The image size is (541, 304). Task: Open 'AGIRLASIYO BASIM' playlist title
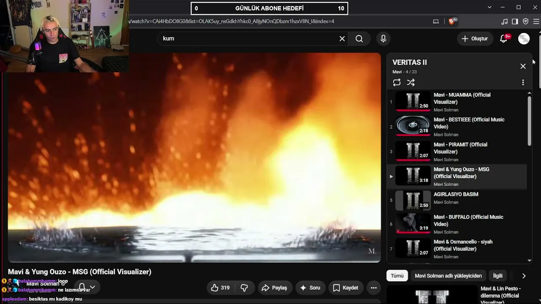[456, 195]
